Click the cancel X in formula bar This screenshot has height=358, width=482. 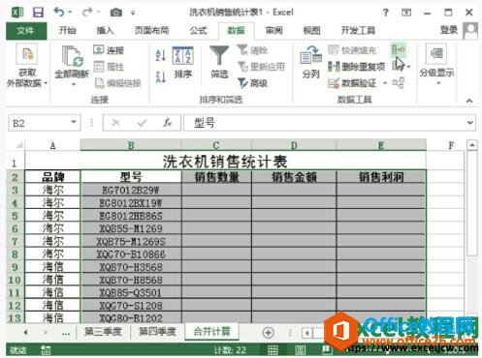[x=115, y=123]
